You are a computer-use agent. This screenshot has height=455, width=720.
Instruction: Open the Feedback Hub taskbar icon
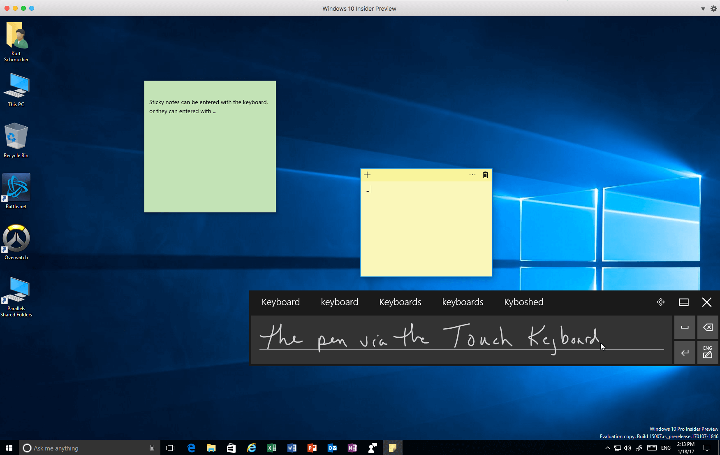(x=373, y=448)
